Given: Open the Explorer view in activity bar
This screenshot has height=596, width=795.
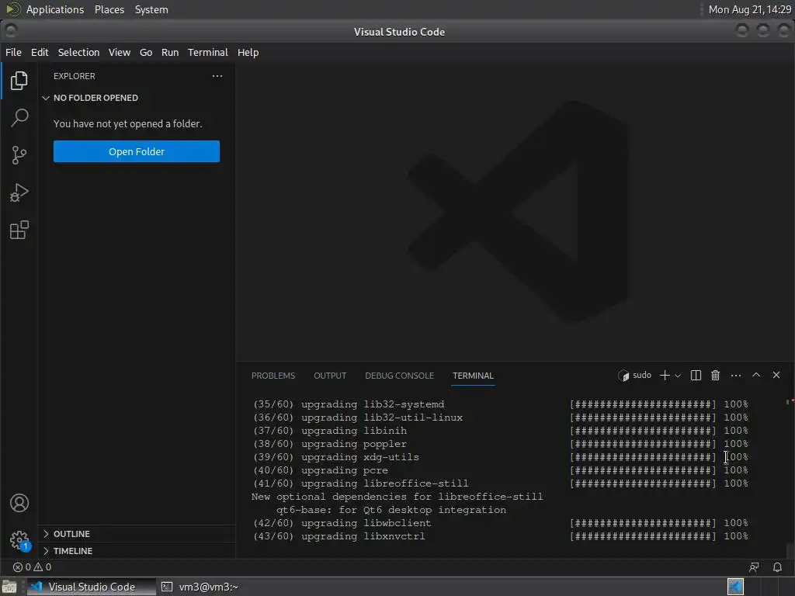Looking at the screenshot, I should (x=19, y=81).
